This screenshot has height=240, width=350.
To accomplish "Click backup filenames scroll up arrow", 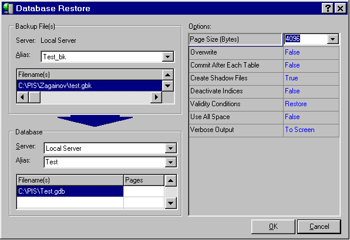I will tap(168, 75).
